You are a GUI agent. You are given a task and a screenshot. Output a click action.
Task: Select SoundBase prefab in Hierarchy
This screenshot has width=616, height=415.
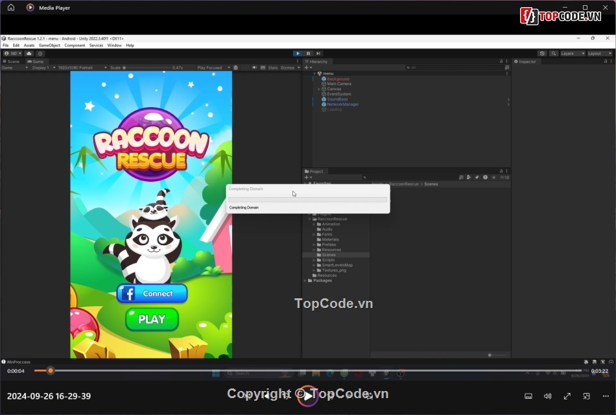(x=337, y=99)
